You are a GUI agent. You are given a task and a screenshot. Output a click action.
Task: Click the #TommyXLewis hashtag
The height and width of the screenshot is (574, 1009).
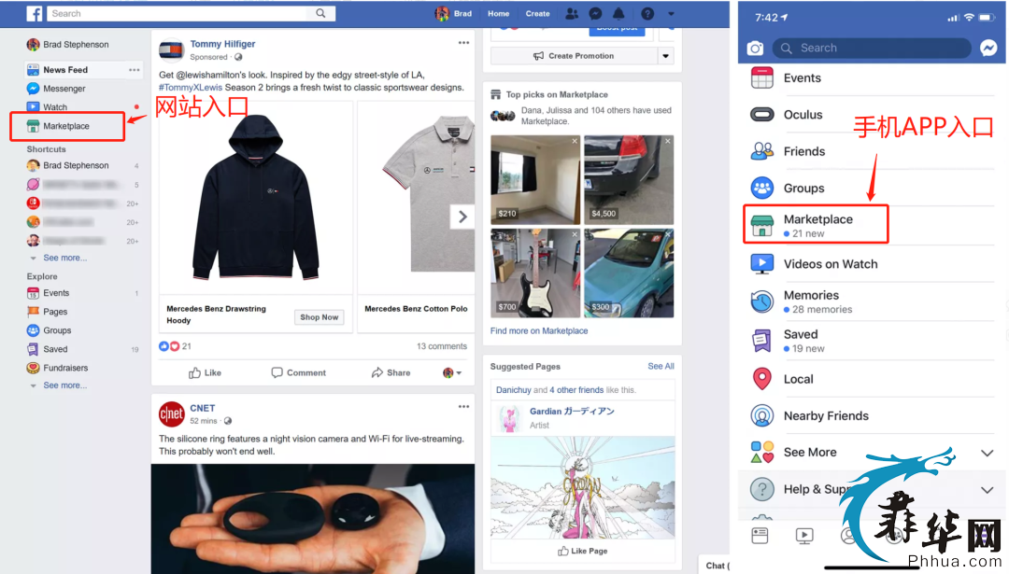point(191,88)
